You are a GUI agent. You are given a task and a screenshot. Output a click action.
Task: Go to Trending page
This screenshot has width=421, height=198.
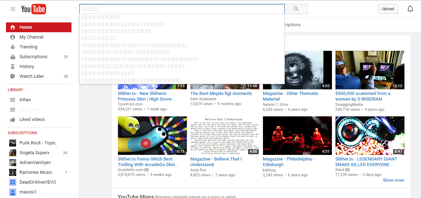point(29,47)
